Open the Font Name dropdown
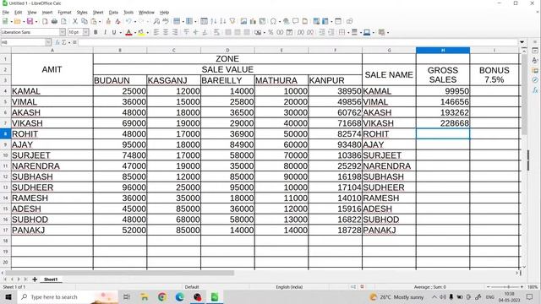The image size is (541, 304). point(62,32)
